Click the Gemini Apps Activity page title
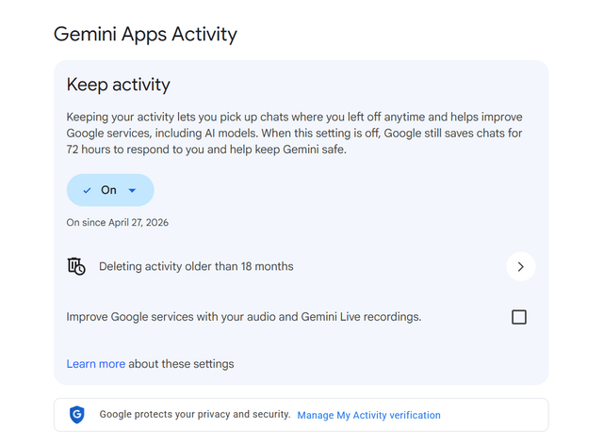Viewport: 603px width, 443px height. point(145,34)
